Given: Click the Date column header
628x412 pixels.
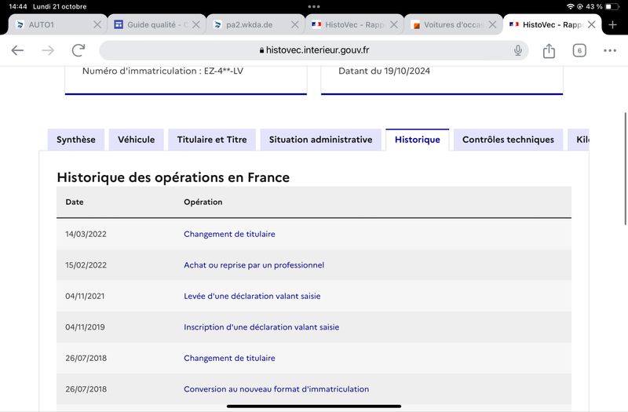Looking at the screenshot, I should click(75, 202).
